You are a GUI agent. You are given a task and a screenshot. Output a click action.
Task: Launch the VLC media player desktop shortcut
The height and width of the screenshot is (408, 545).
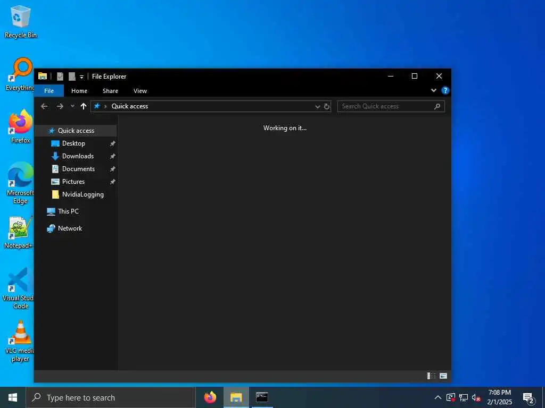(20, 342)
